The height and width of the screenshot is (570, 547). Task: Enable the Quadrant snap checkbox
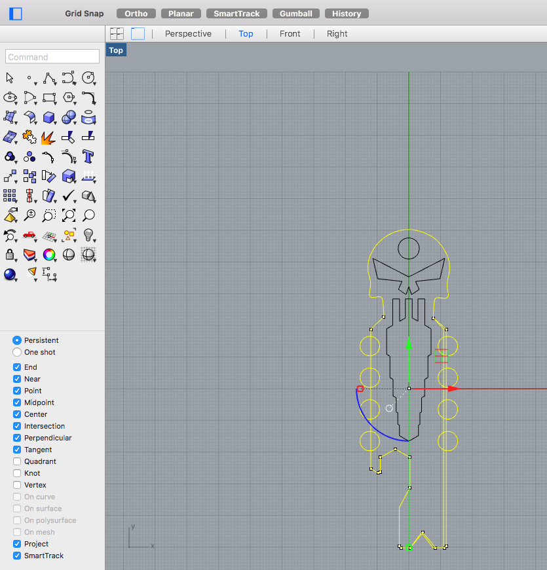point(17,461)
